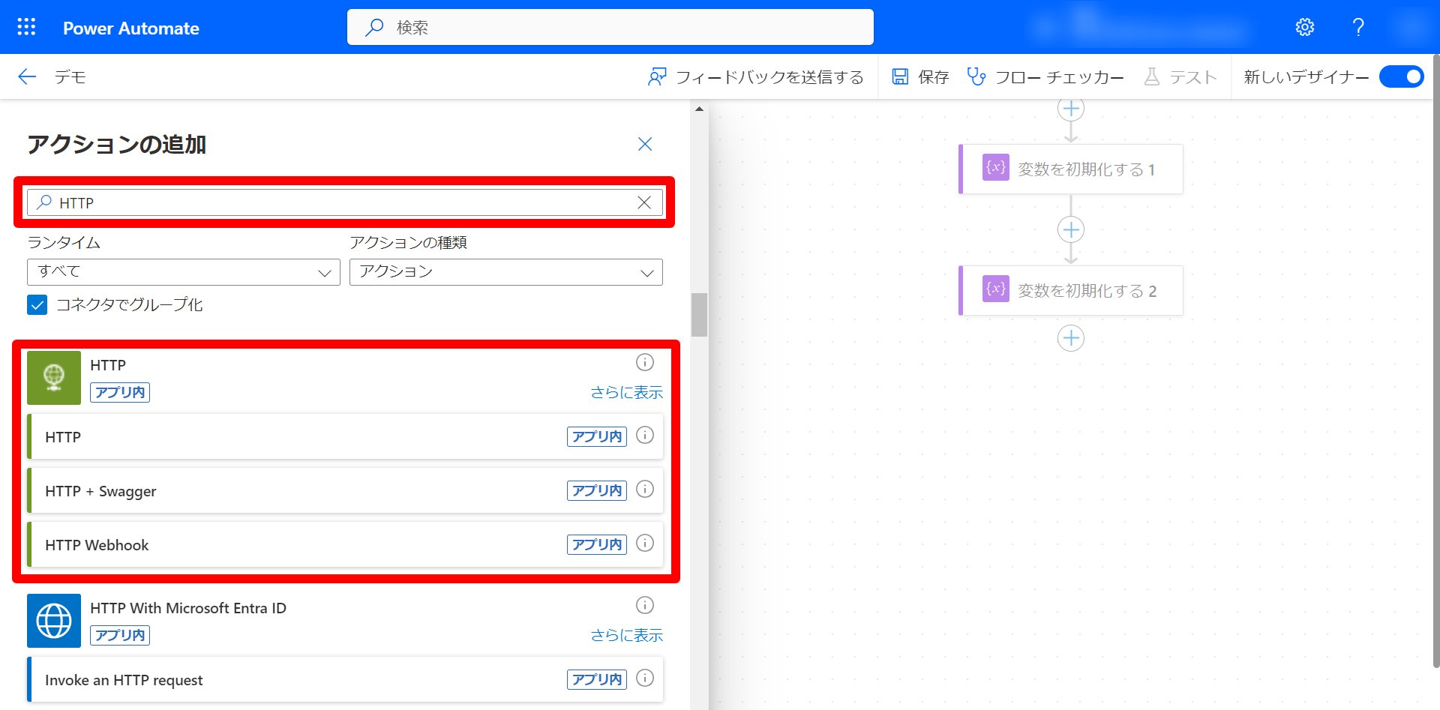Click さらに表示 for HTTP With Microsoft Entra ID
The height and width of the screenshot is (710, 1440).
coord(626,635)
